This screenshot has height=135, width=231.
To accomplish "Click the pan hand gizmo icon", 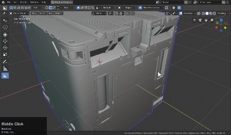I will click(206, 20).
